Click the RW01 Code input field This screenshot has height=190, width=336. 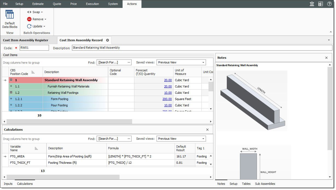(x=34, y=47)
